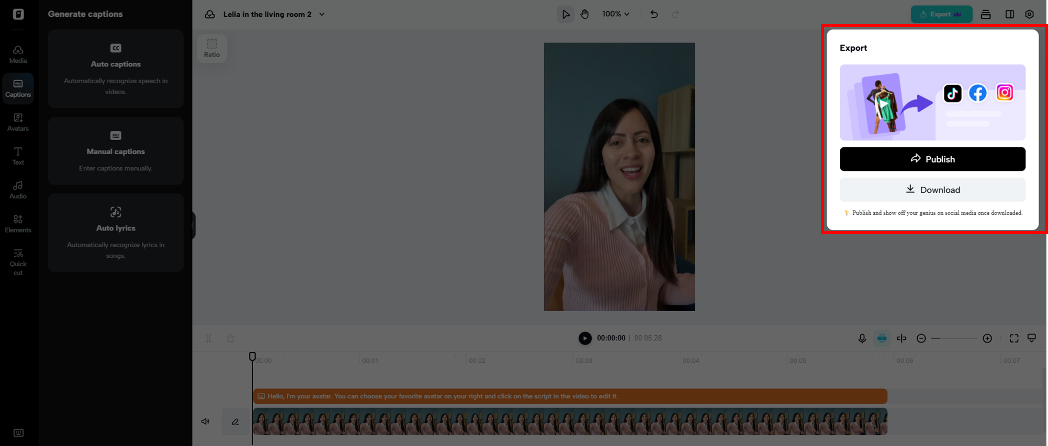Undo the last action
This screenshot has height=446, width=1048.
pyautogui.click(x=654, y=14)
